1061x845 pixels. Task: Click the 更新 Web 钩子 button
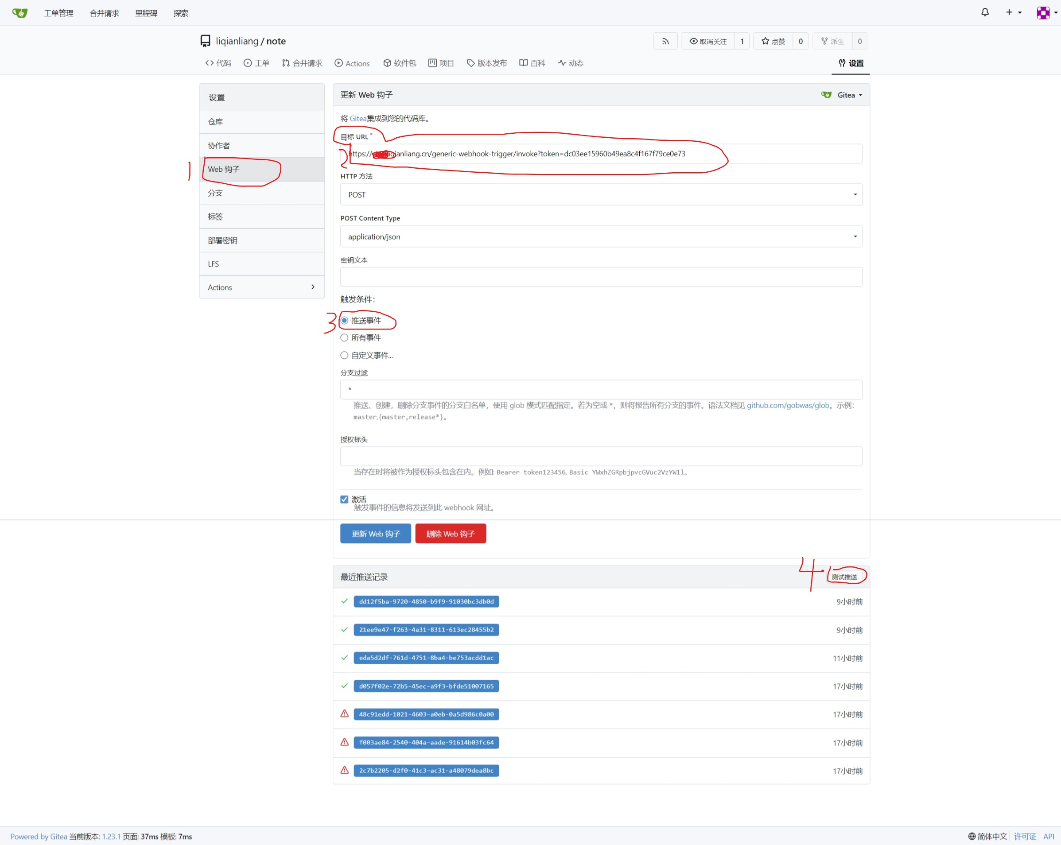pos(376,534)
